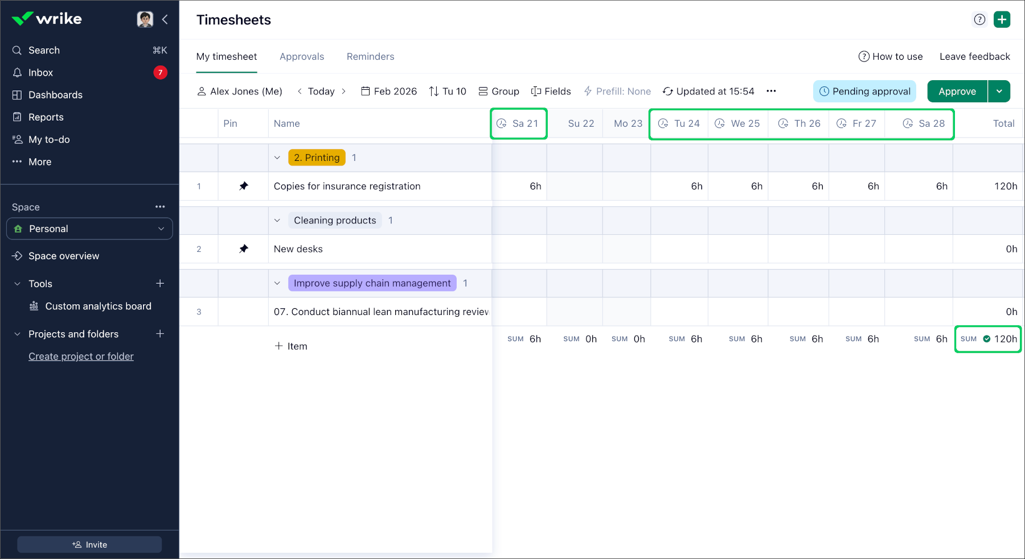Open the help question mark icon
The image size is (1025, 559).
[979, 19]
